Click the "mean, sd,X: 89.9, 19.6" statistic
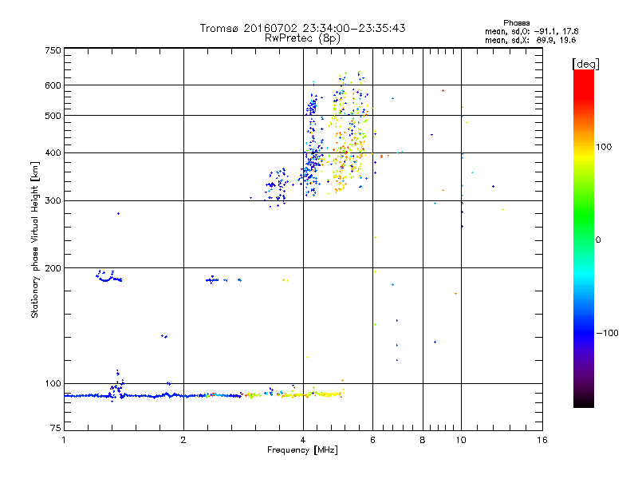The image size is (638, 479). pyautogui.click(x=530, y=40)
